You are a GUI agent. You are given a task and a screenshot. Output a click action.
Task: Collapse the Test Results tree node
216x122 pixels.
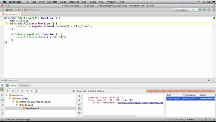tap(6, 95)
